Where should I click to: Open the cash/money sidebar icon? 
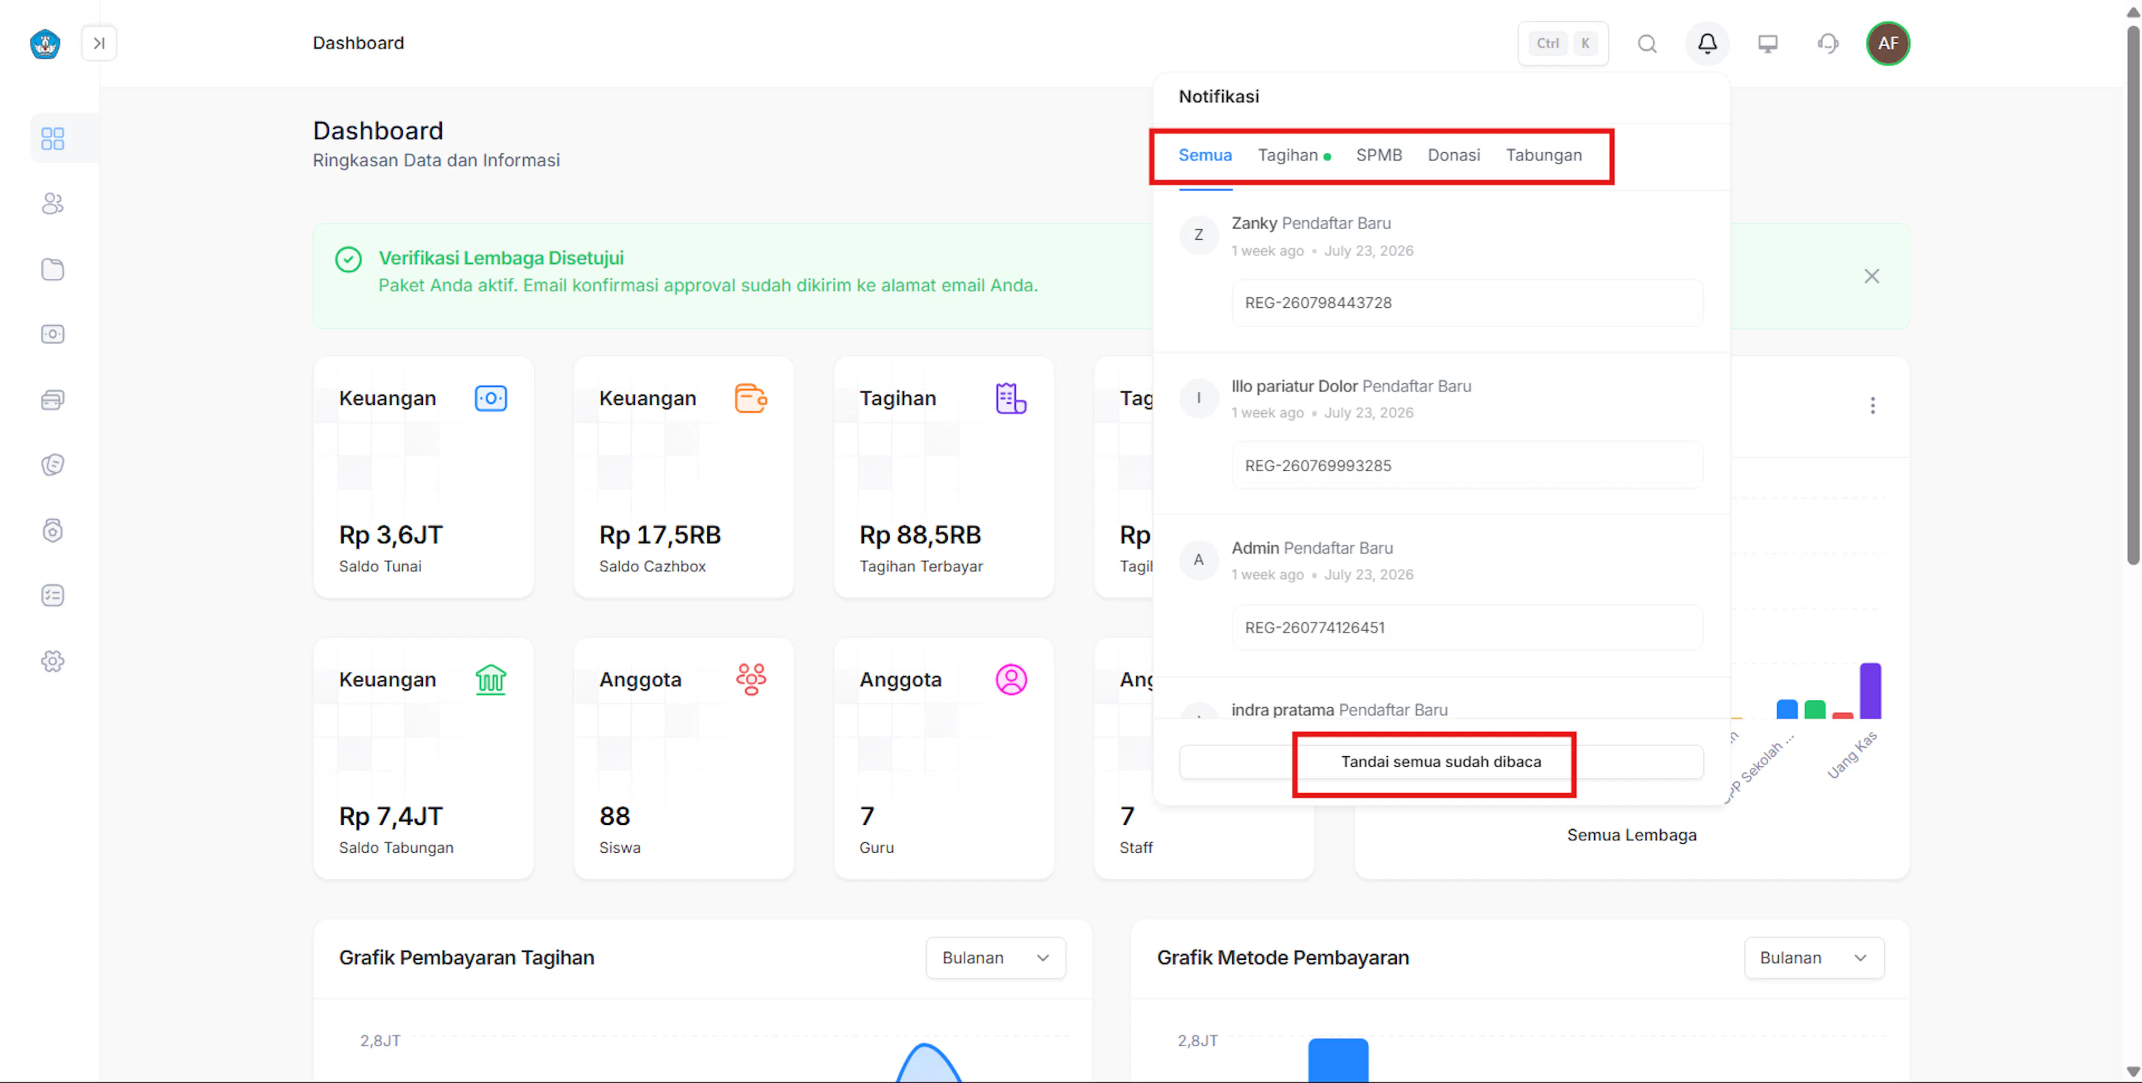click(52, 334)
